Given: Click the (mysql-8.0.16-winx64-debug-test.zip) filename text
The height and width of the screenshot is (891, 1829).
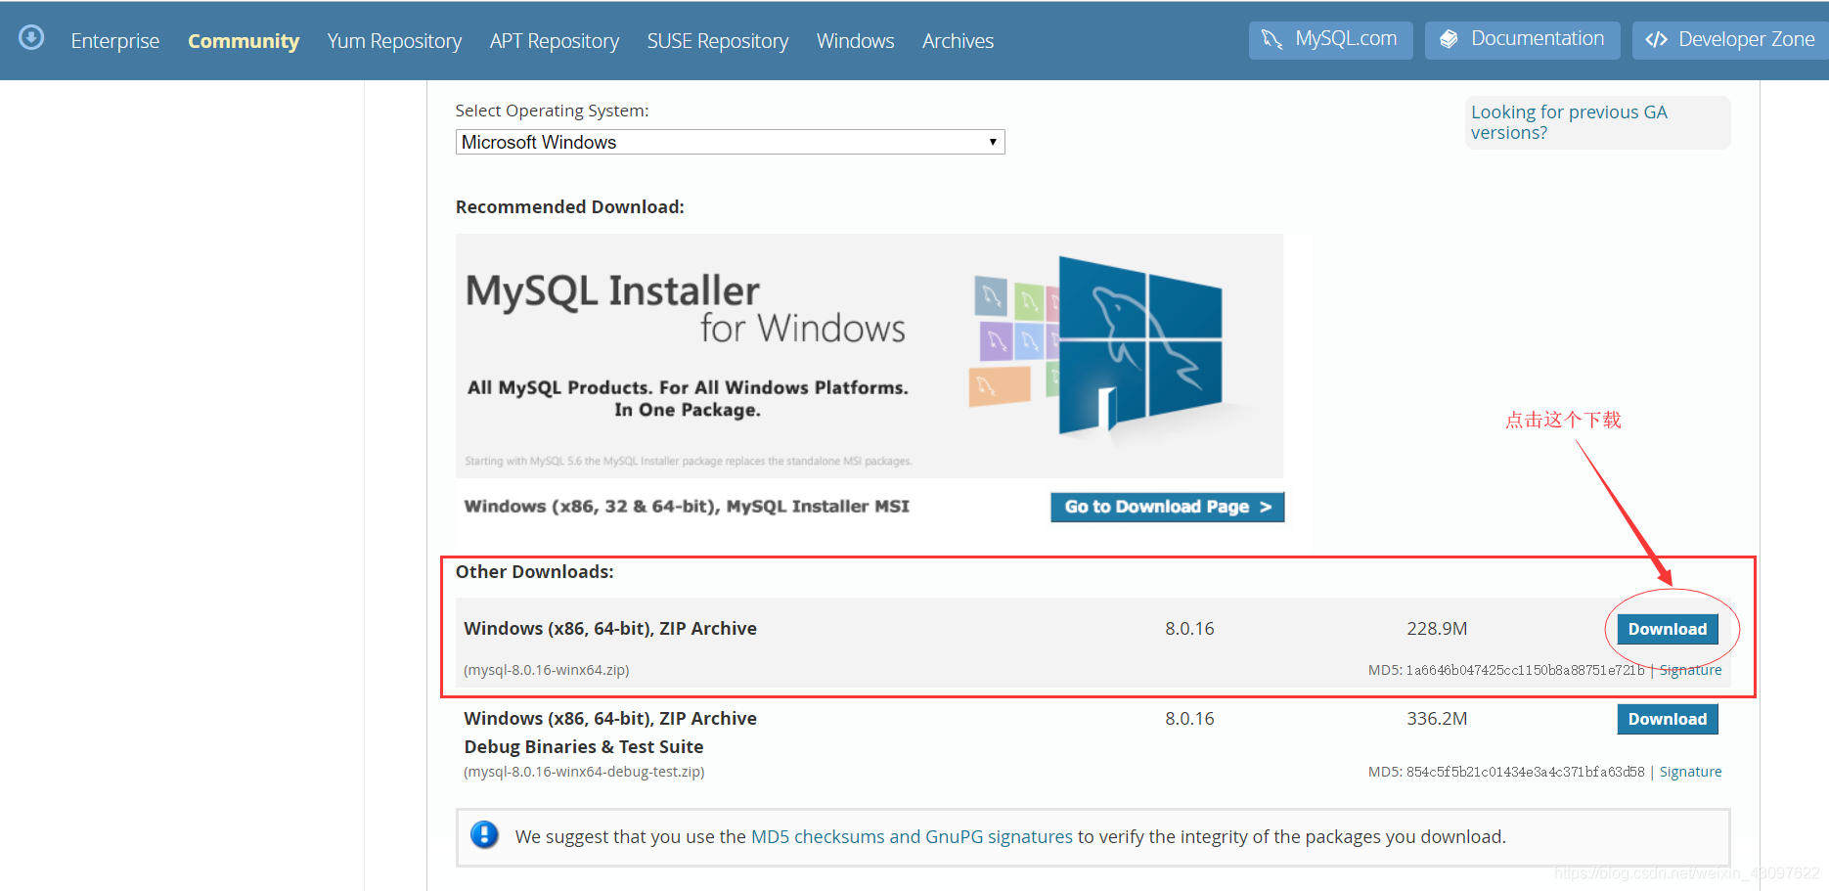Looking at the screenshot, I should pos(584,772).
